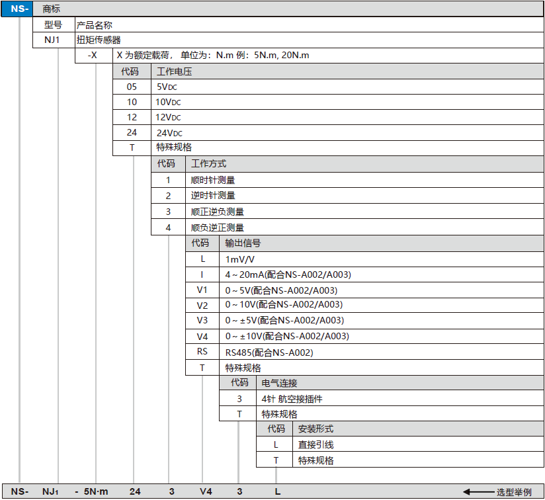The image size is (545, 500).
Task: Choose the 5VDC voltage option
Action: [x=167, y=87]
